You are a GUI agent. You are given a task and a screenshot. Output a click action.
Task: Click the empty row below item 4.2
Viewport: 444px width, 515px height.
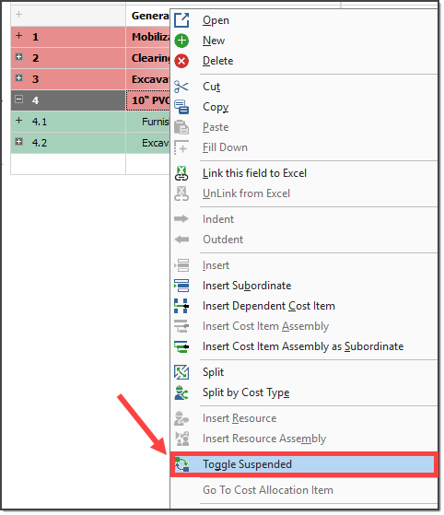coord(90,164)
